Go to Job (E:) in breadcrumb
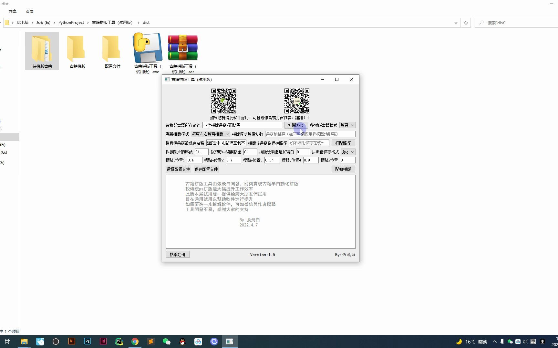This screenshot has width=558, height=348. 43,23
